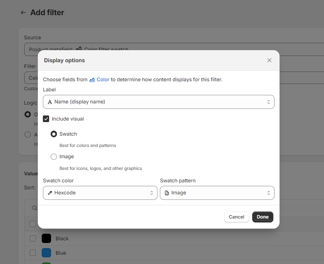Open the Swatch pattern Image dropdown

[217, 193]
